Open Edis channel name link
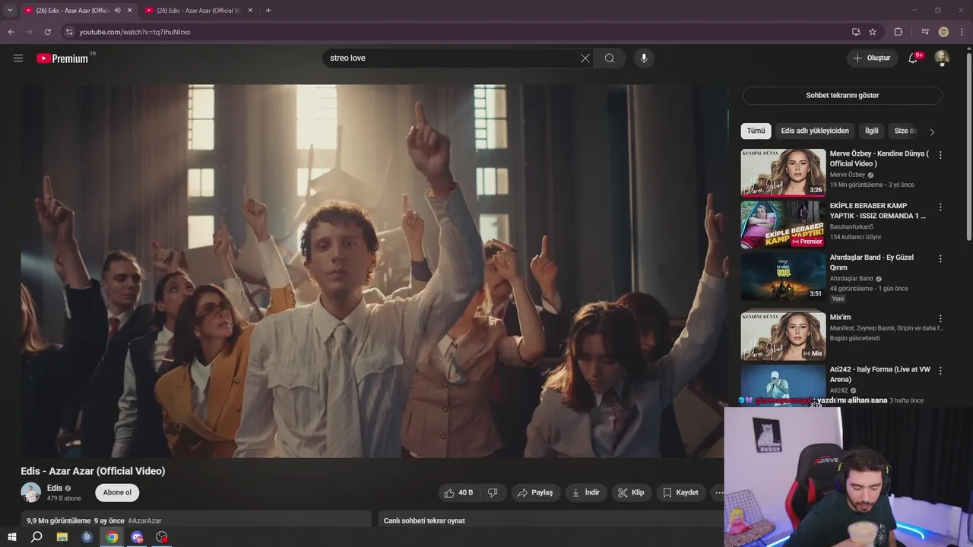 (x=55, y=488)
